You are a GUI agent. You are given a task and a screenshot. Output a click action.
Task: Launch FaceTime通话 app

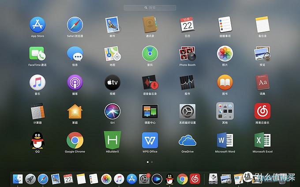pyautogui.click(x=37, y=54)
